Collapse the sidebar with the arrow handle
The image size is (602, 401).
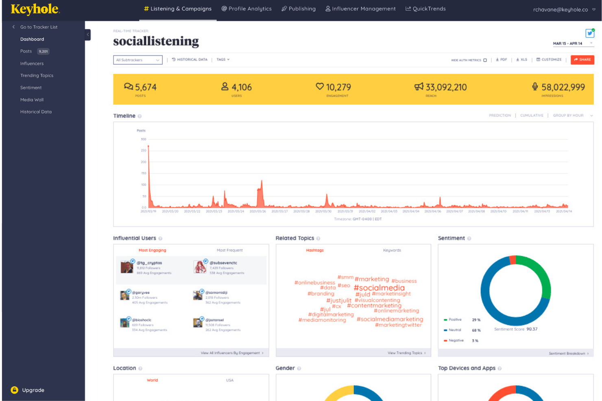click(88, 35)
